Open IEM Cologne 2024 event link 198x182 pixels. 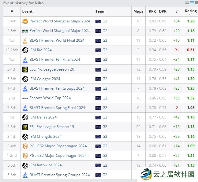[45, 79]
